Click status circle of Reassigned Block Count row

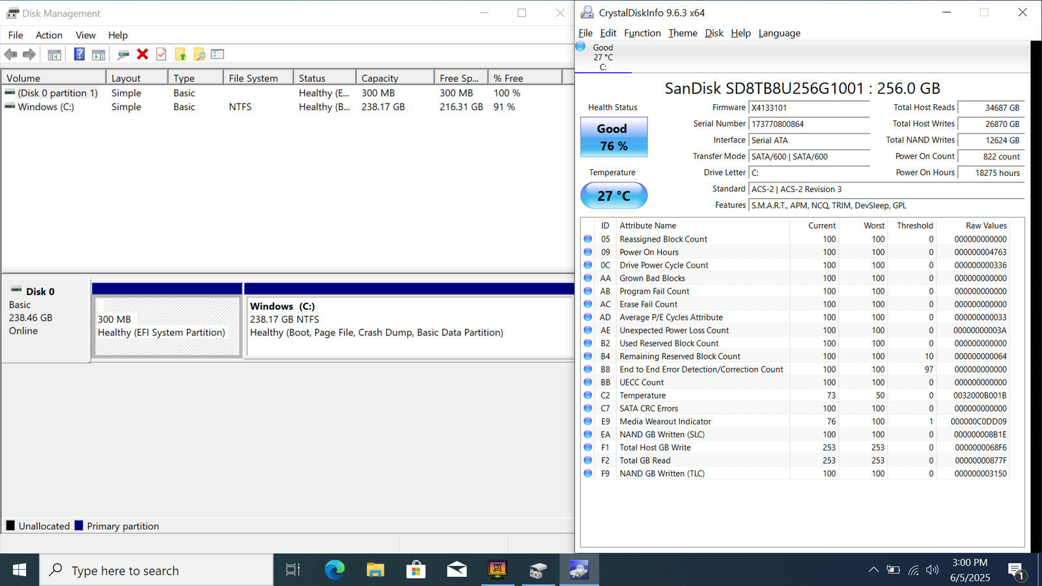587,239
